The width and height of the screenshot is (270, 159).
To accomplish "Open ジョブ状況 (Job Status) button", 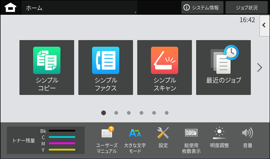I will pos(247,8).
